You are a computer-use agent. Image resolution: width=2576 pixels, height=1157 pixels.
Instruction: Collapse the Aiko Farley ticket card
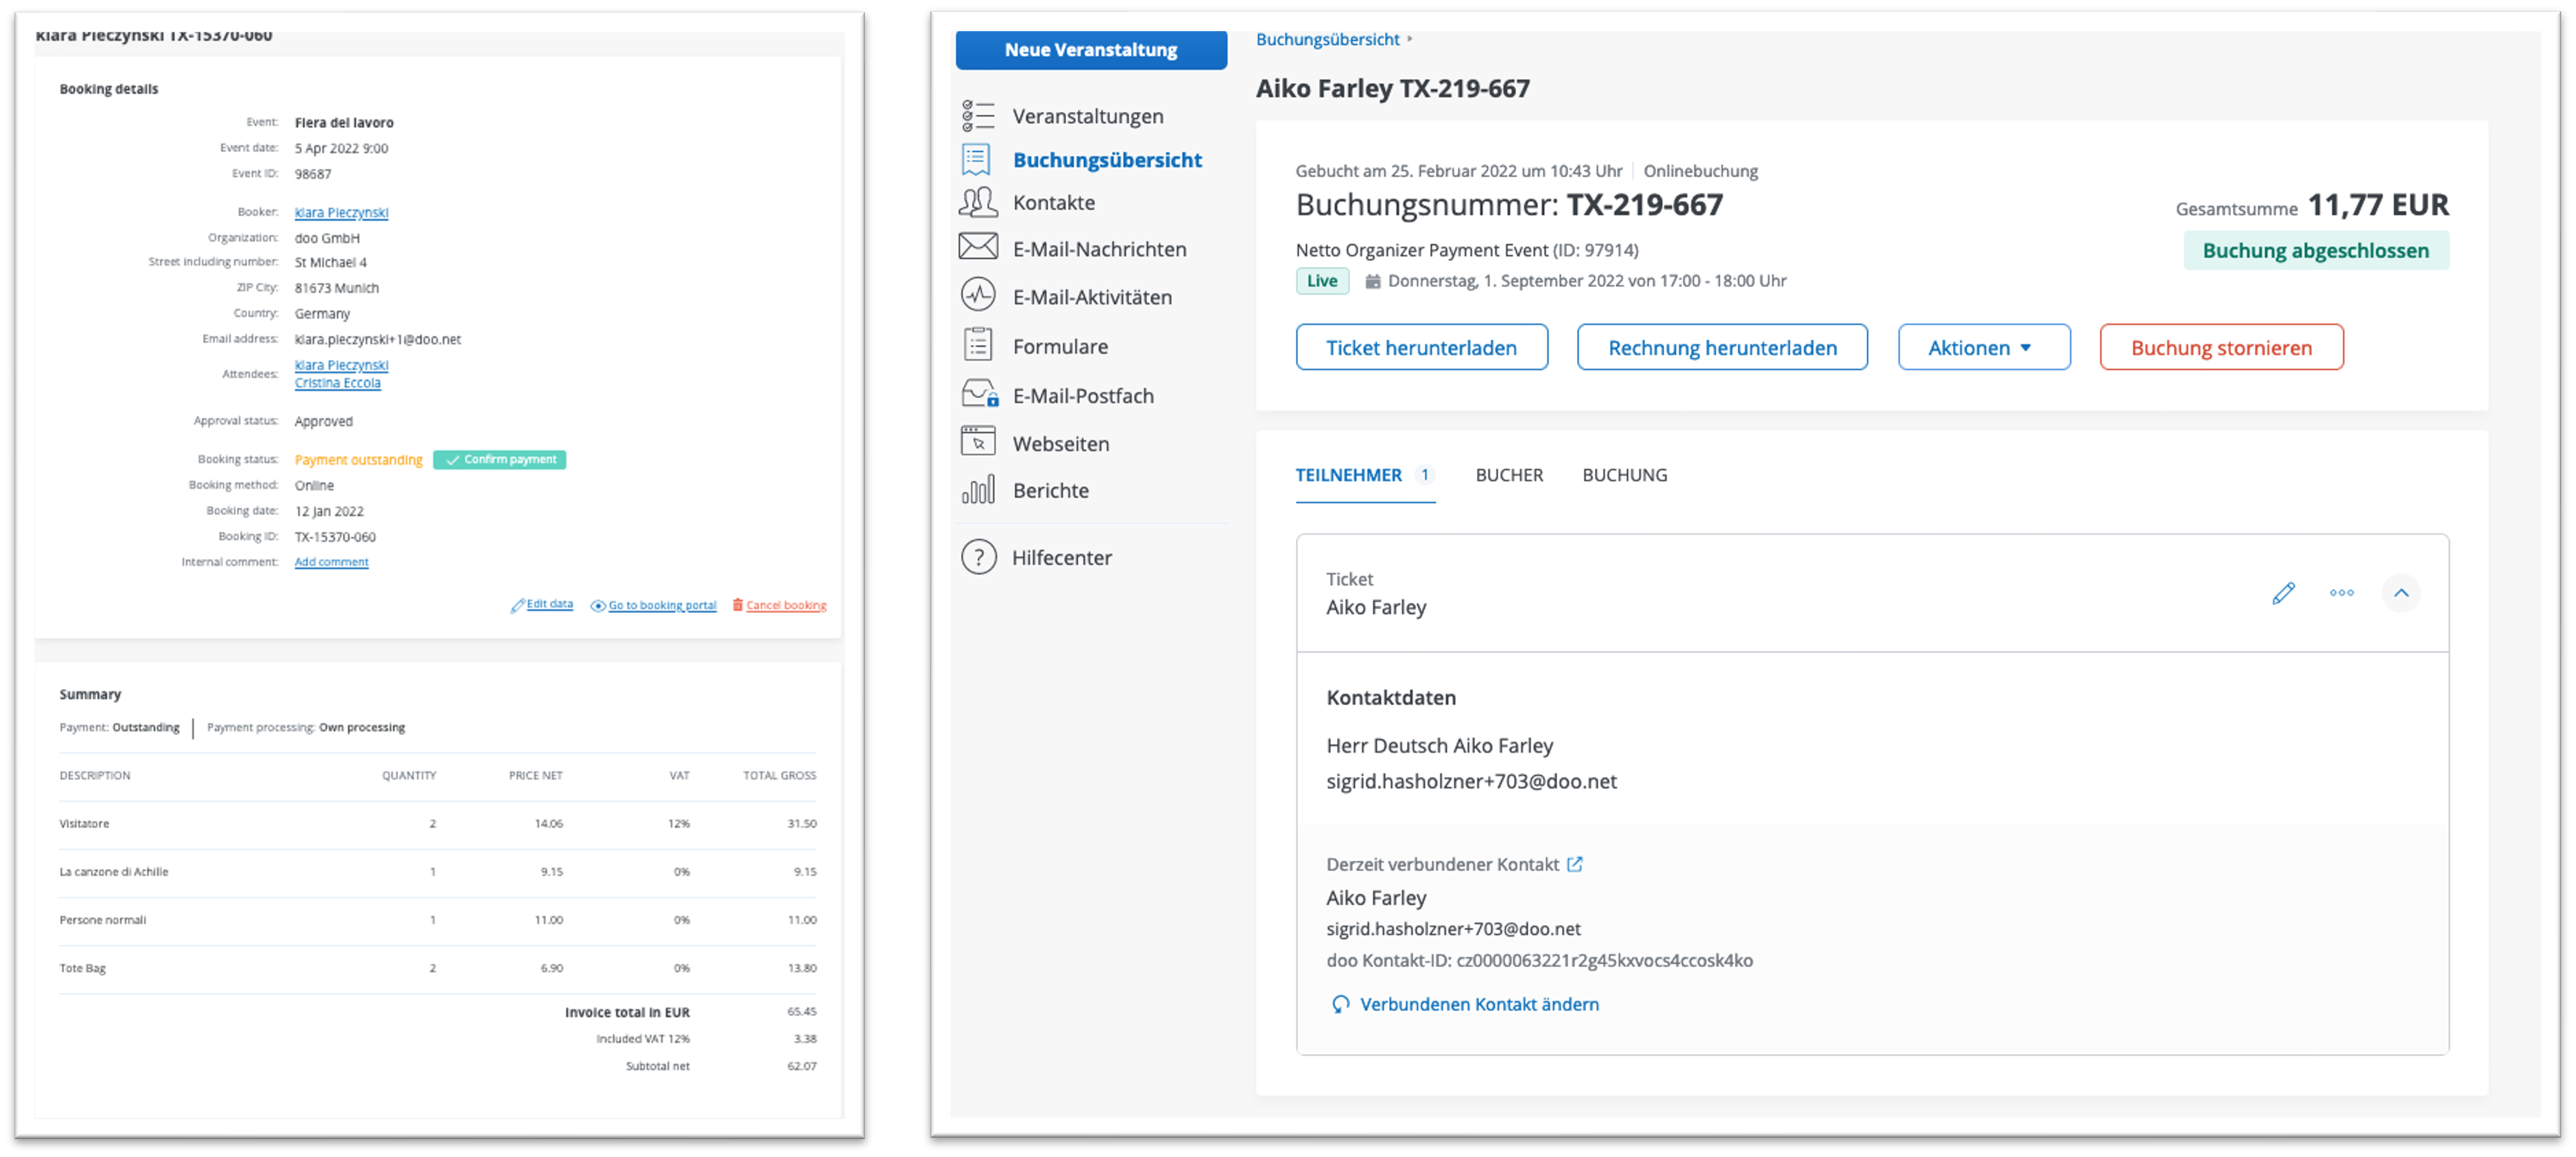2400,593
